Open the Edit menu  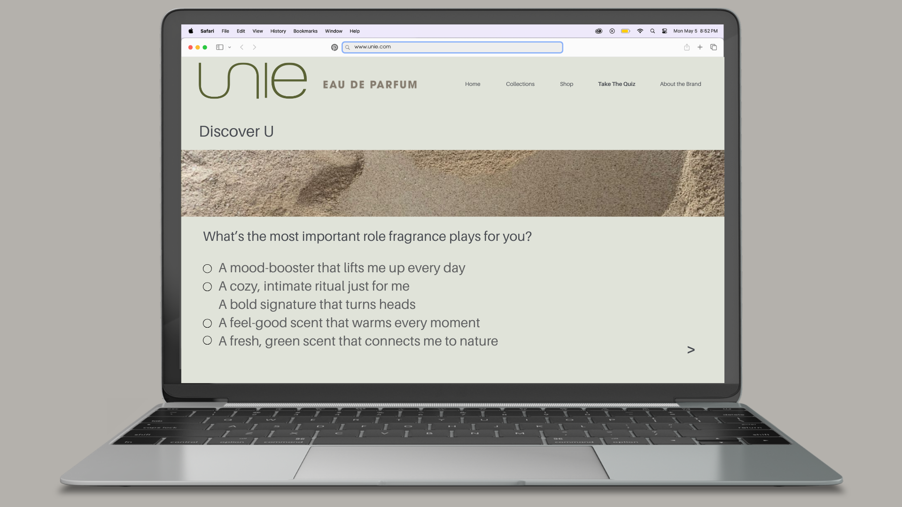pos(241,31)
